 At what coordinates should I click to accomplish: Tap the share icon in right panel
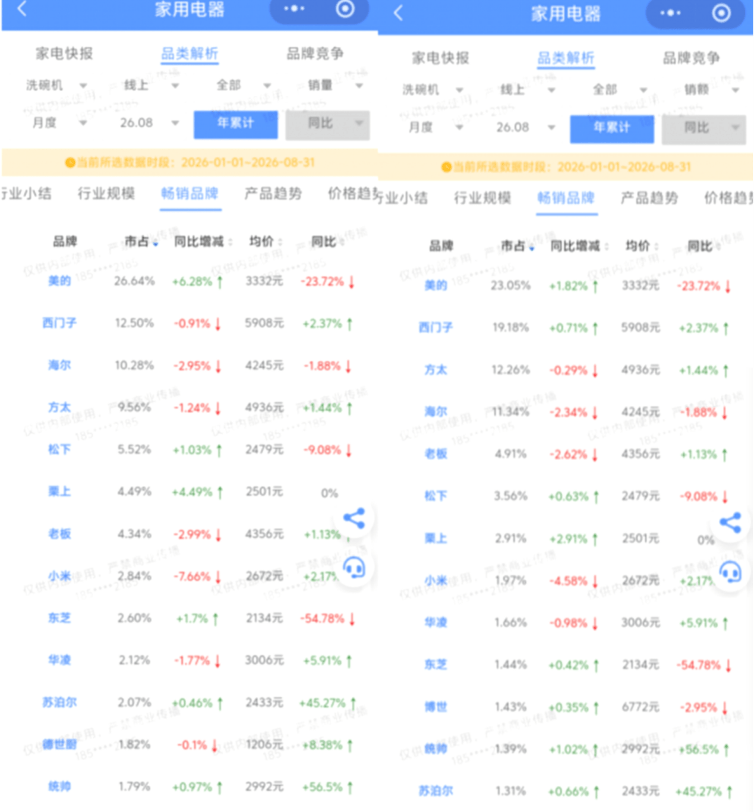point(730,523)
